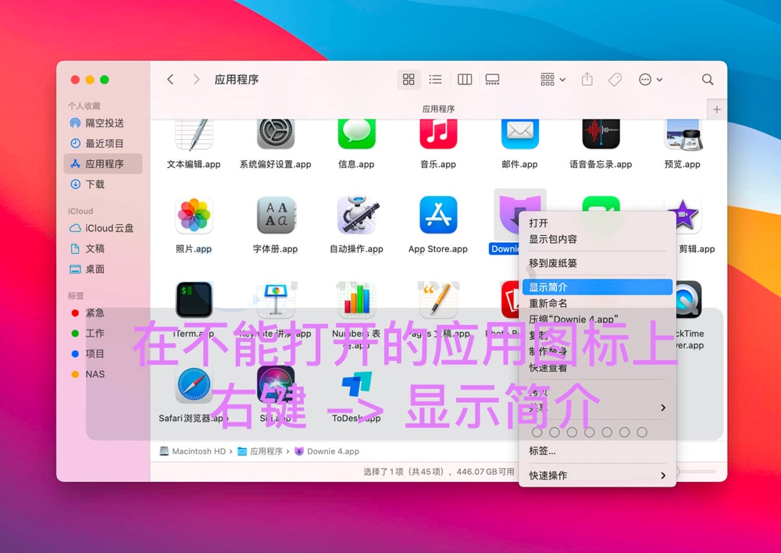
Task: Select 下载 in the sidebar
Action: click(103, 184)
